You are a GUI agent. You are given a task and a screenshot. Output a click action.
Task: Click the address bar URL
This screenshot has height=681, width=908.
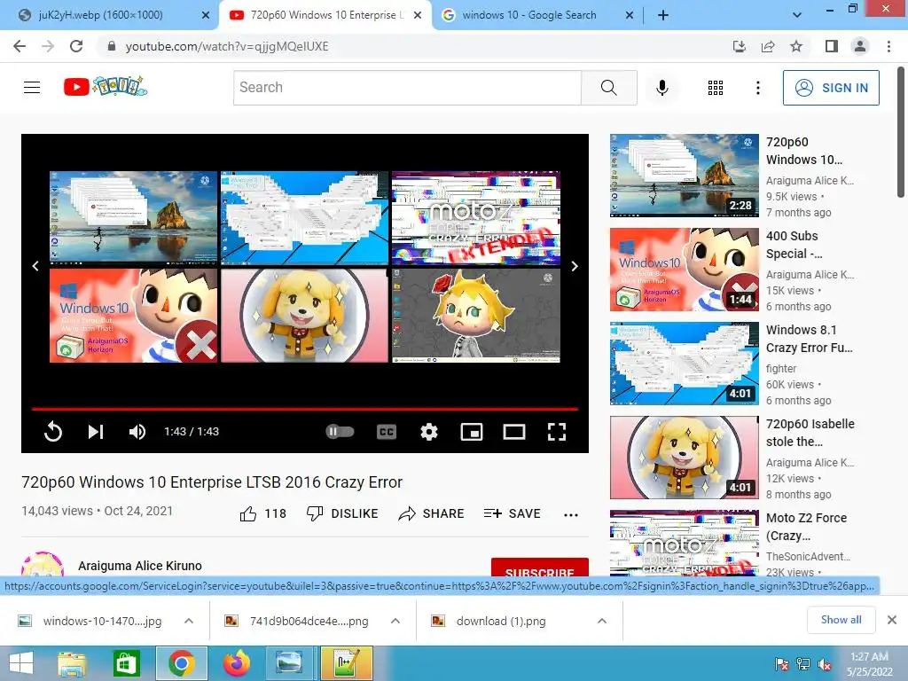(x=227, y=46)
